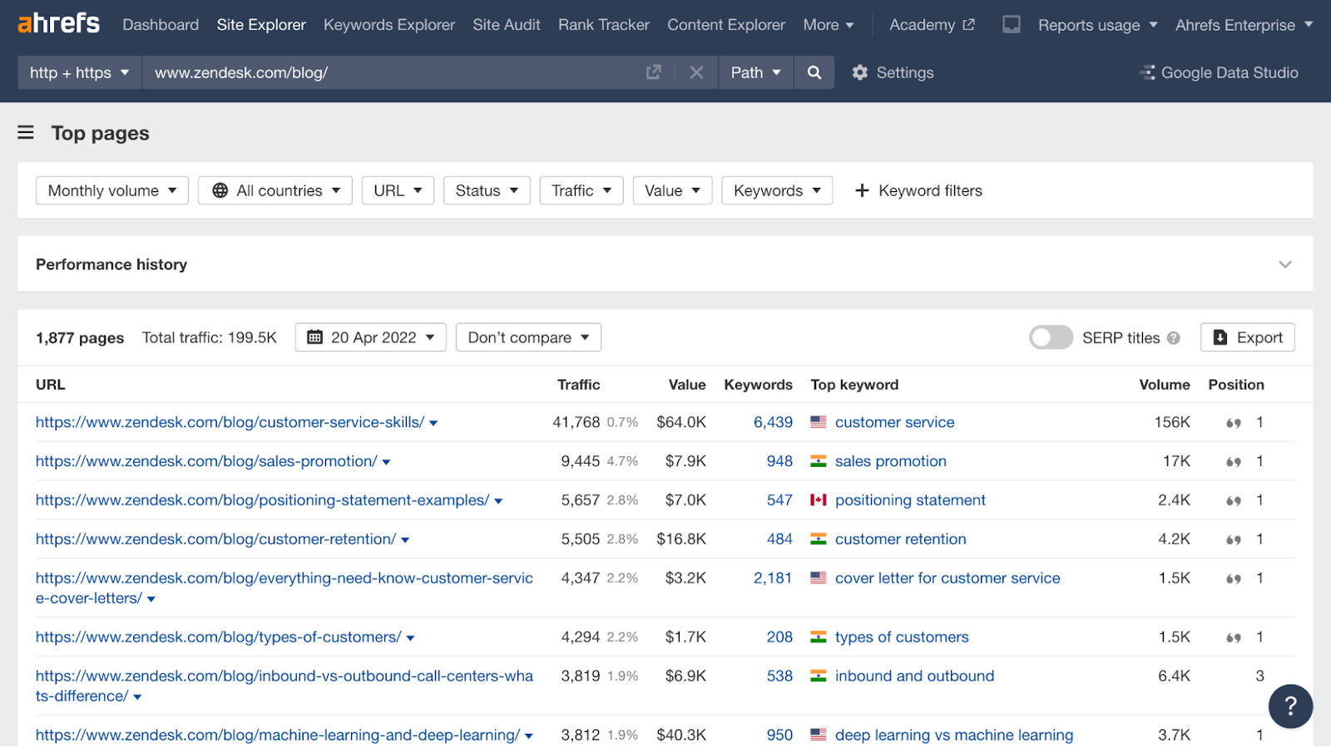Open positioning-statement-examples blog URL
This screenshot has width=1331, height=747.
(x=262, y=500)
